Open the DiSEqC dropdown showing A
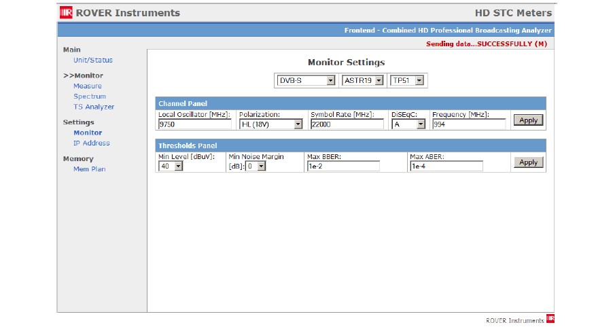Screen dimensions: 613x327 tap(408, 124)
